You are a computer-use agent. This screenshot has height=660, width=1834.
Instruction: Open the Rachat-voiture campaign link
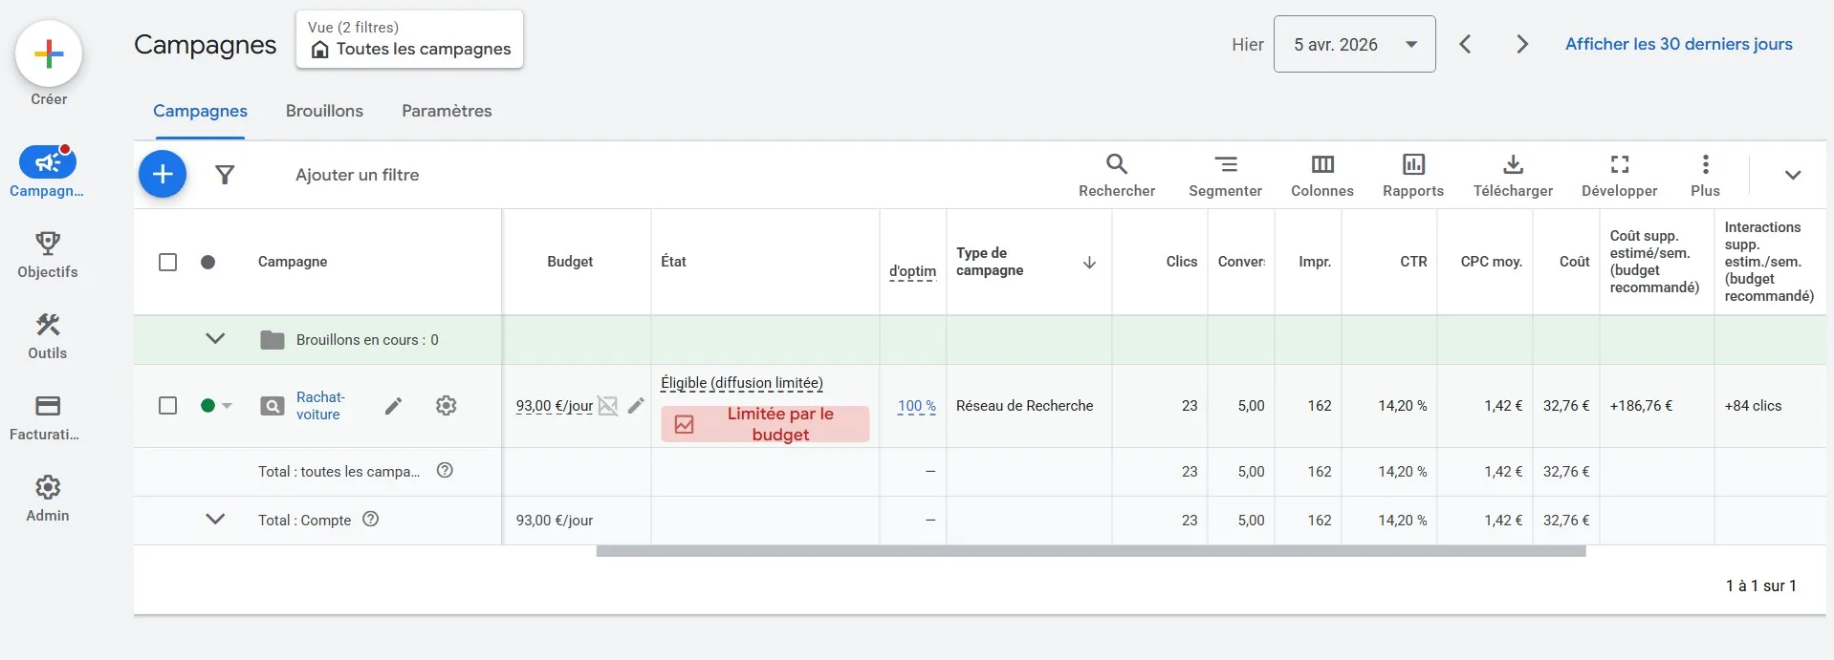coord(320,406)
